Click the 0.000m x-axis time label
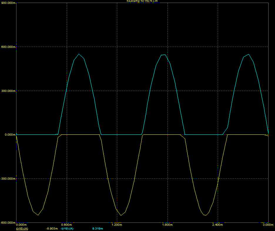Viewport: 275px width, 231px height. [x=23, y=225]
